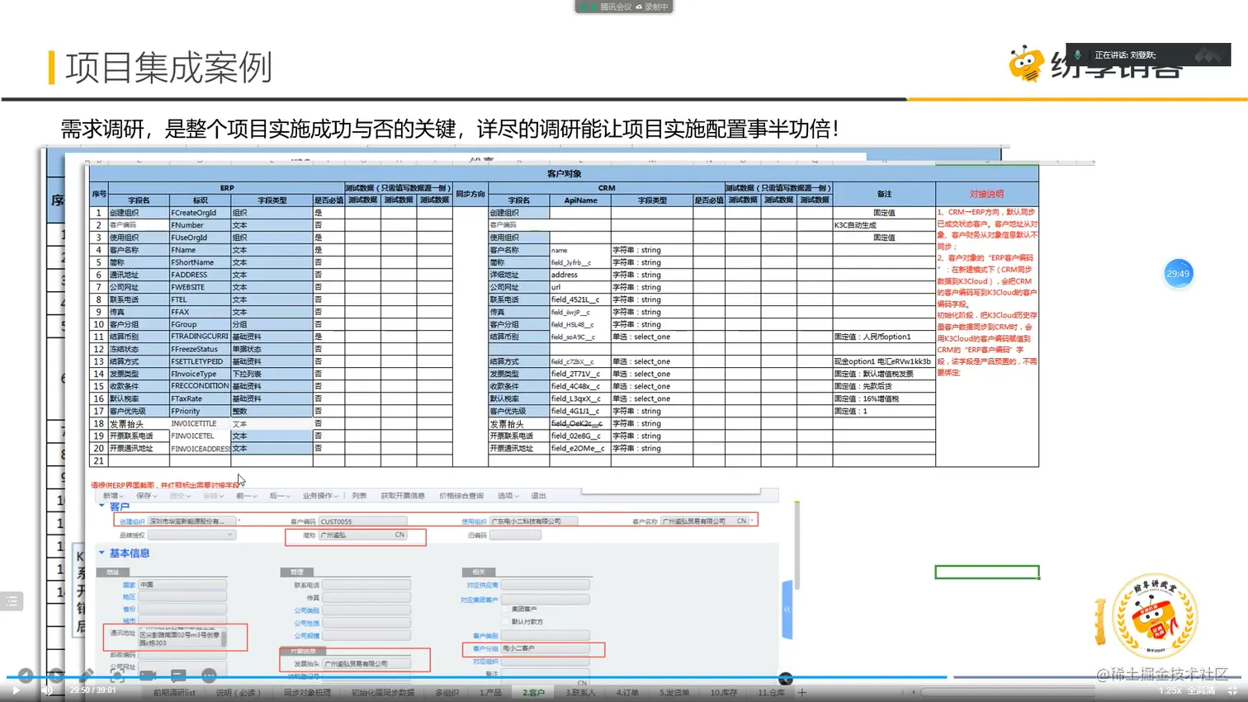Click the 客户分组 field in the form
Viewport: 1248px width, 702px height.
[x=546, y=648]
